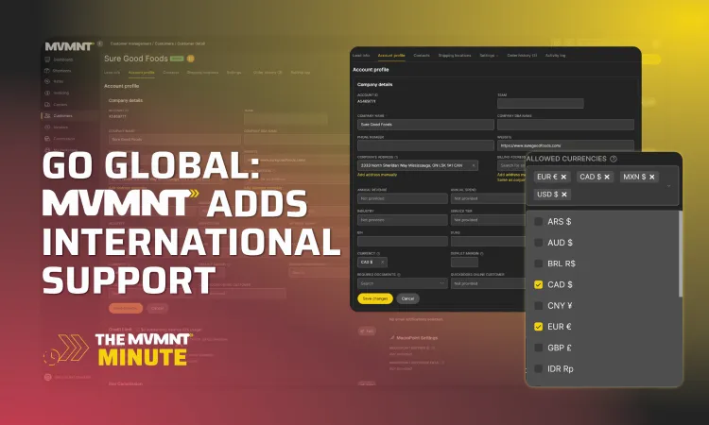709x425 pixels.
Task: Check the CNY ¥ currency checkbox
Action: pos(538,306)
